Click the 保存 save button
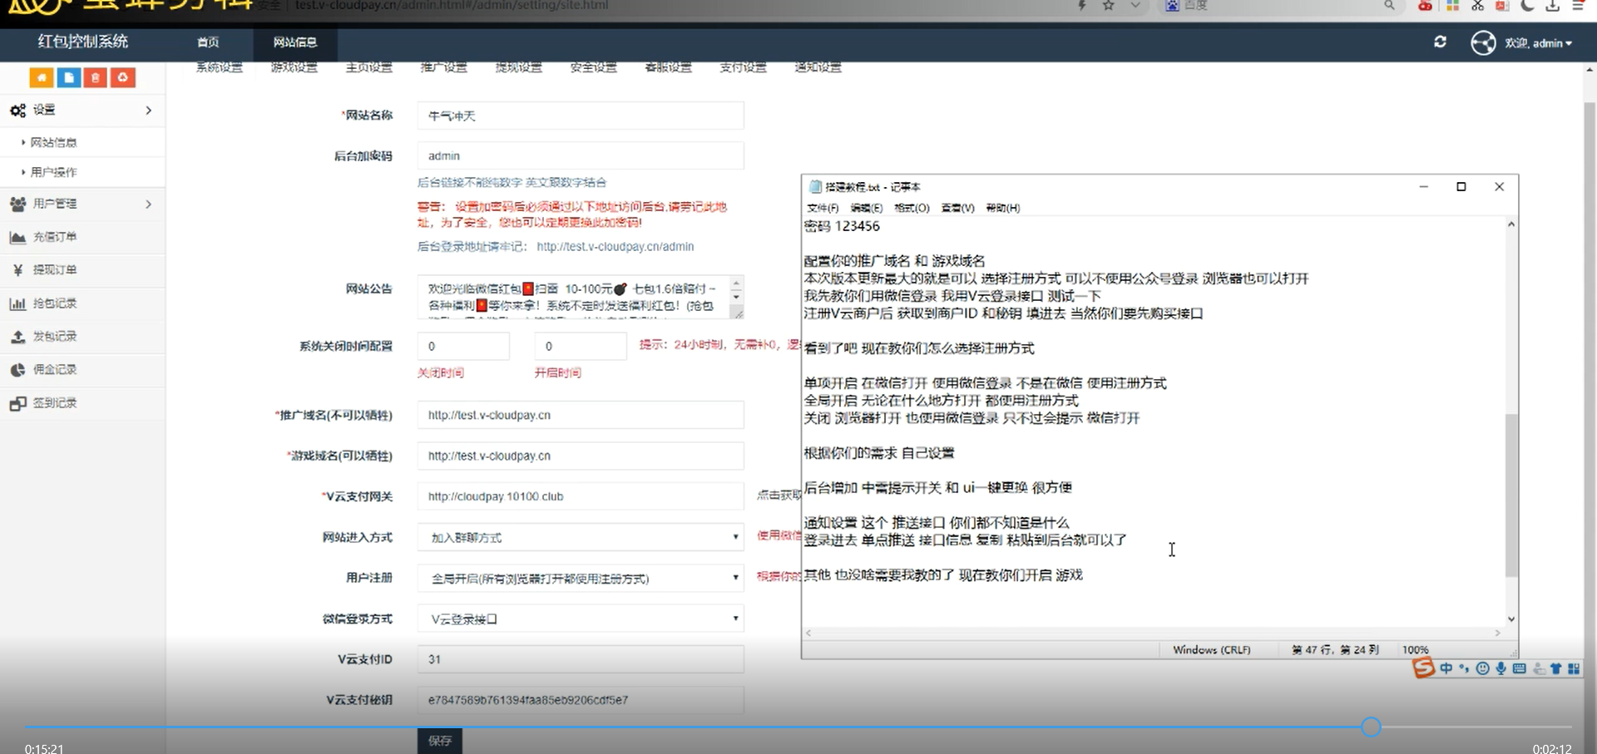This screenshot has height=754, width=1597. click(x=440, y=740)
